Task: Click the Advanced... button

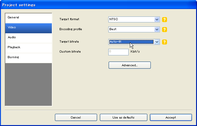Action: pyautogui.click(x=130, y=65)
